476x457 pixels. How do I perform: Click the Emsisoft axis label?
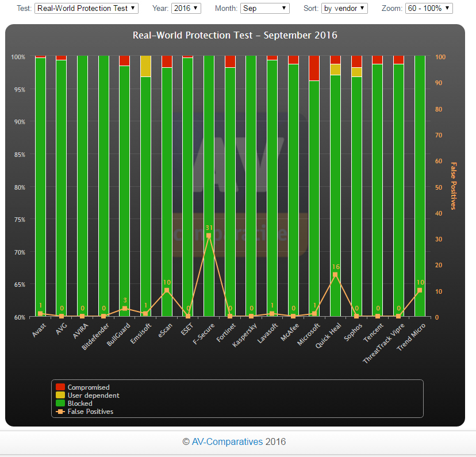141,333
